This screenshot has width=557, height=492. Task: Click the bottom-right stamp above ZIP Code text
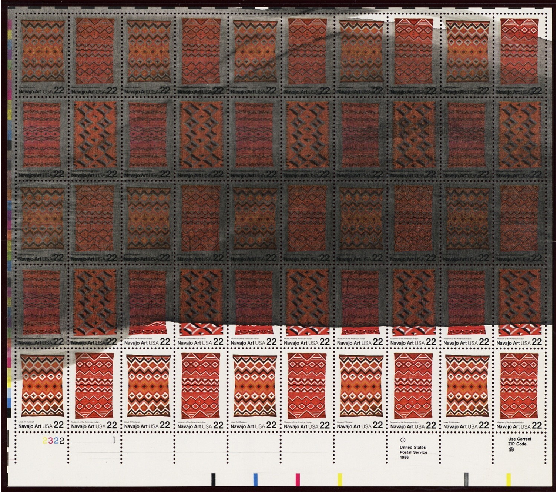519,390
